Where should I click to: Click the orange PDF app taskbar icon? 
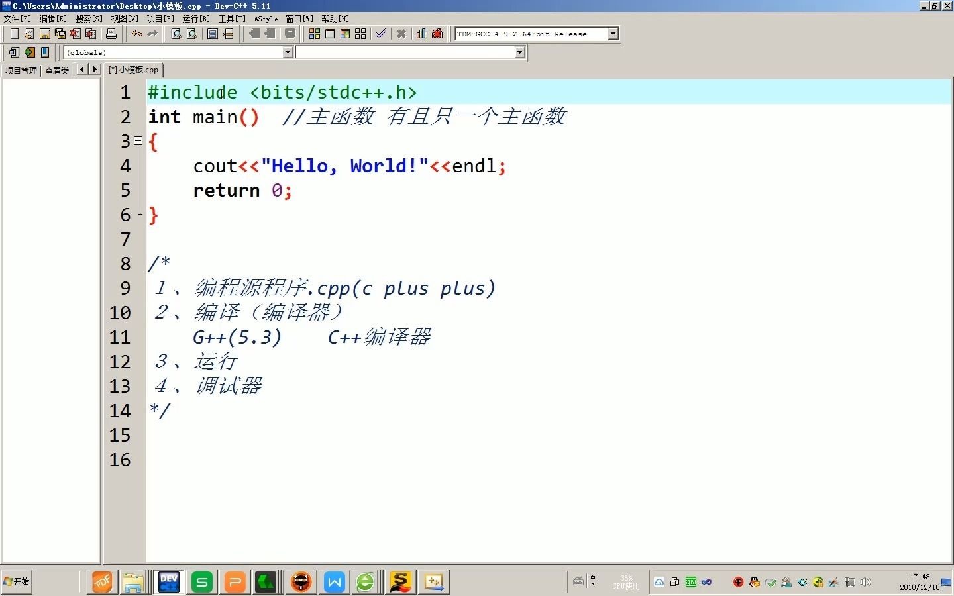click(x=102, y=582)
